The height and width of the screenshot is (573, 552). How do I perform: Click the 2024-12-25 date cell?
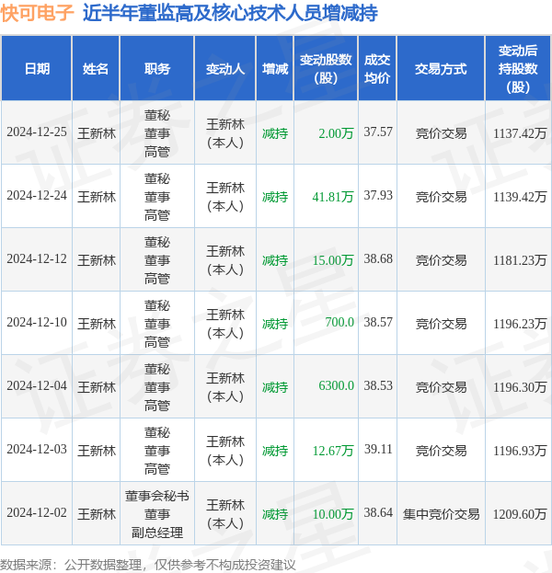click(37, 132)
